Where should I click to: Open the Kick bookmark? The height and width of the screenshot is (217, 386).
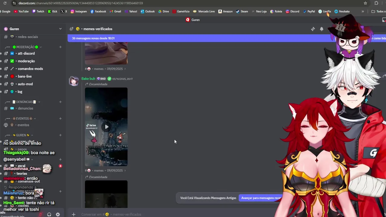(x=52, y=11)
